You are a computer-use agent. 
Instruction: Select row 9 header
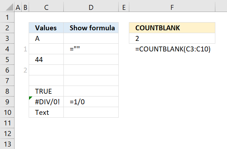point(7,102)
